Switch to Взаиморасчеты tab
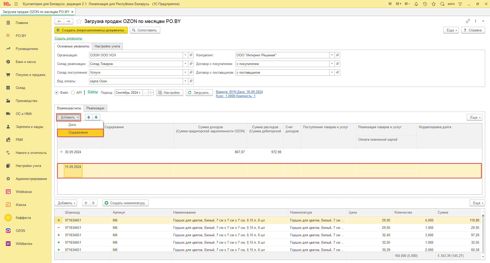 coord(69,108)
